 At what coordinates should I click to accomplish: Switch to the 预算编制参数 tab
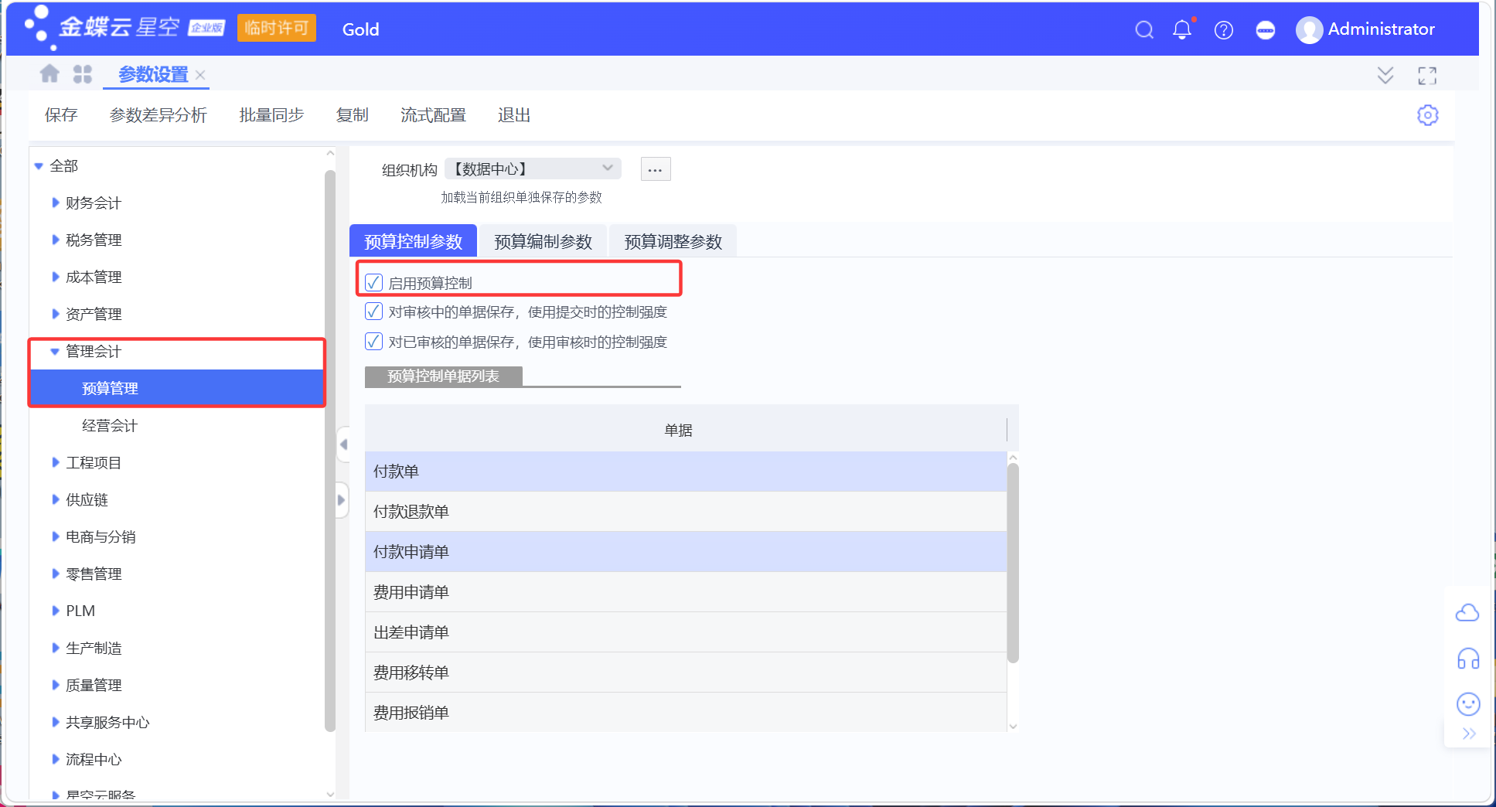point(542,240)
